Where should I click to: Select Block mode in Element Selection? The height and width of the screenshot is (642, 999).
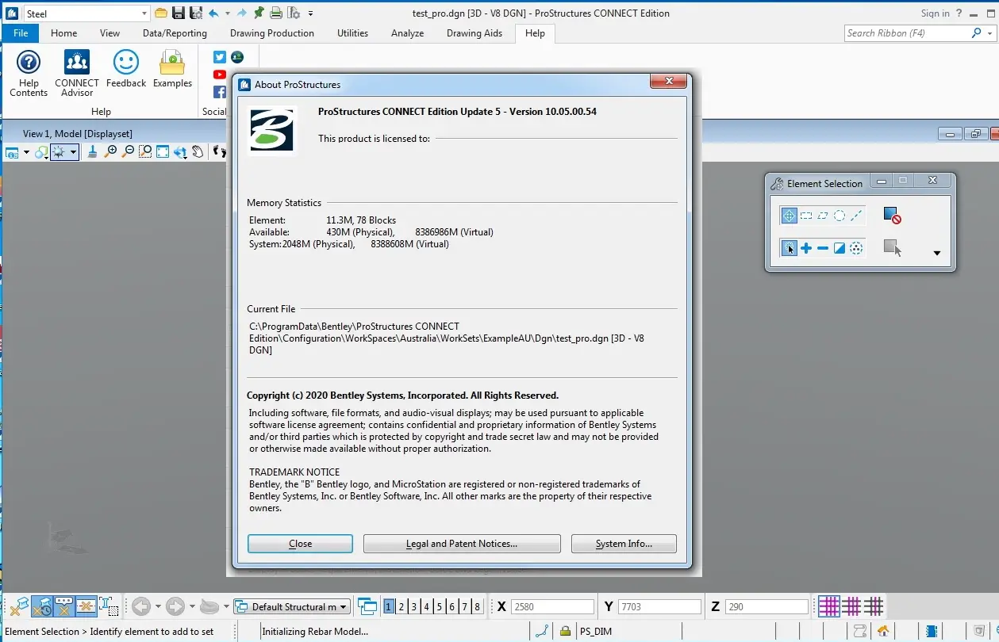(x=806, y=216)
